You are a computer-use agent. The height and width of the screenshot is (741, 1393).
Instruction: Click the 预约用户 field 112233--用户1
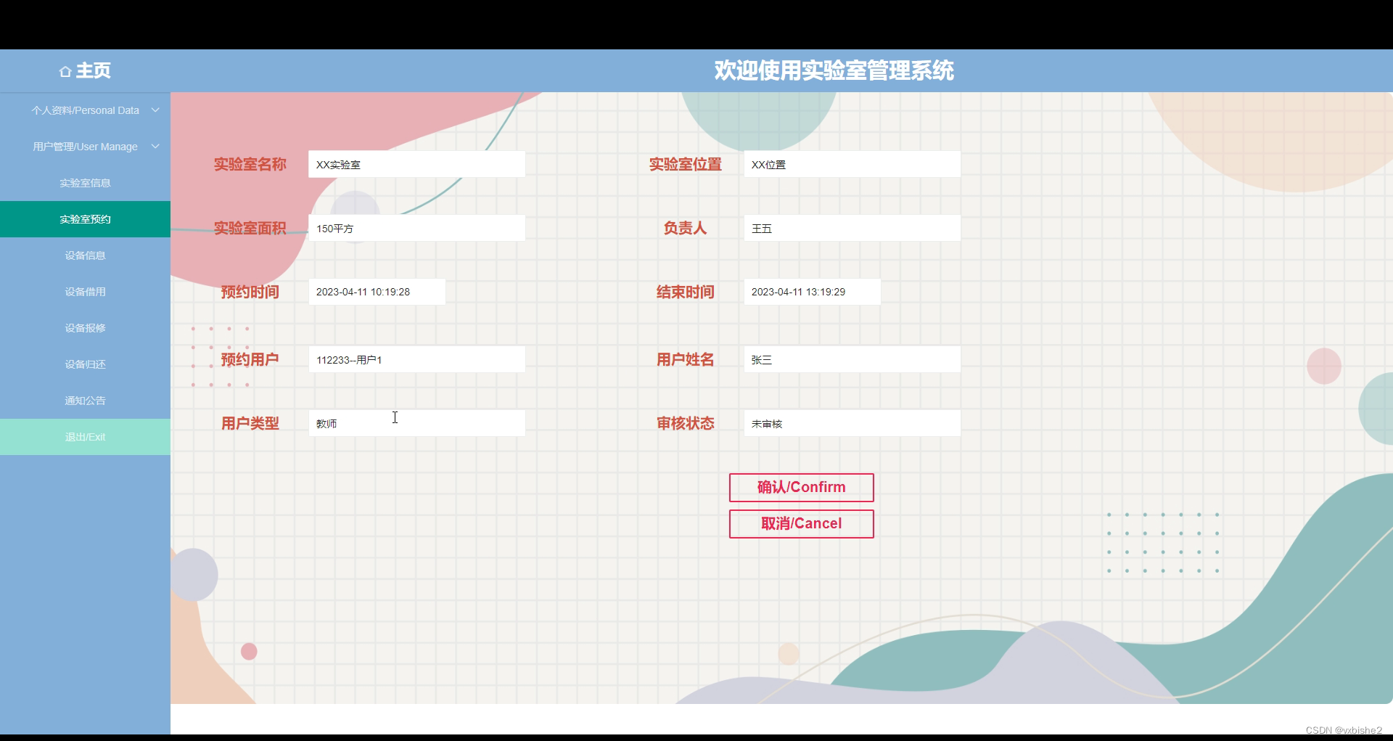[416, 359]
